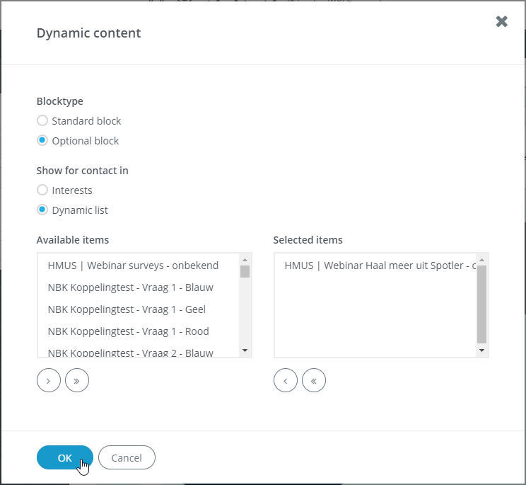The width and height of the screenshot is (526, 485).
Task: Select the Dynamic list radio option
Action: point(42,210)
